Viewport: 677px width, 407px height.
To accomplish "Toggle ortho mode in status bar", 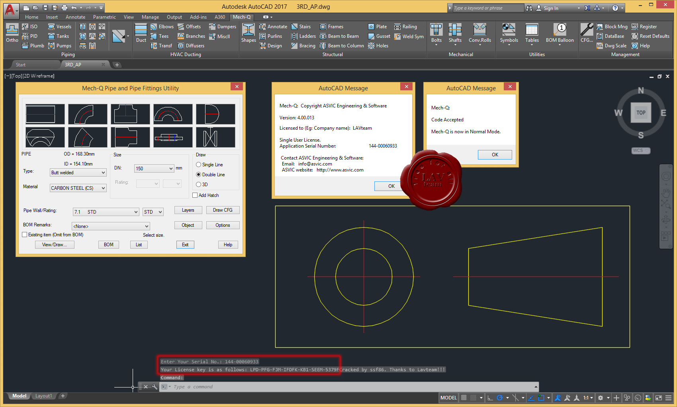I will point(490,397).
